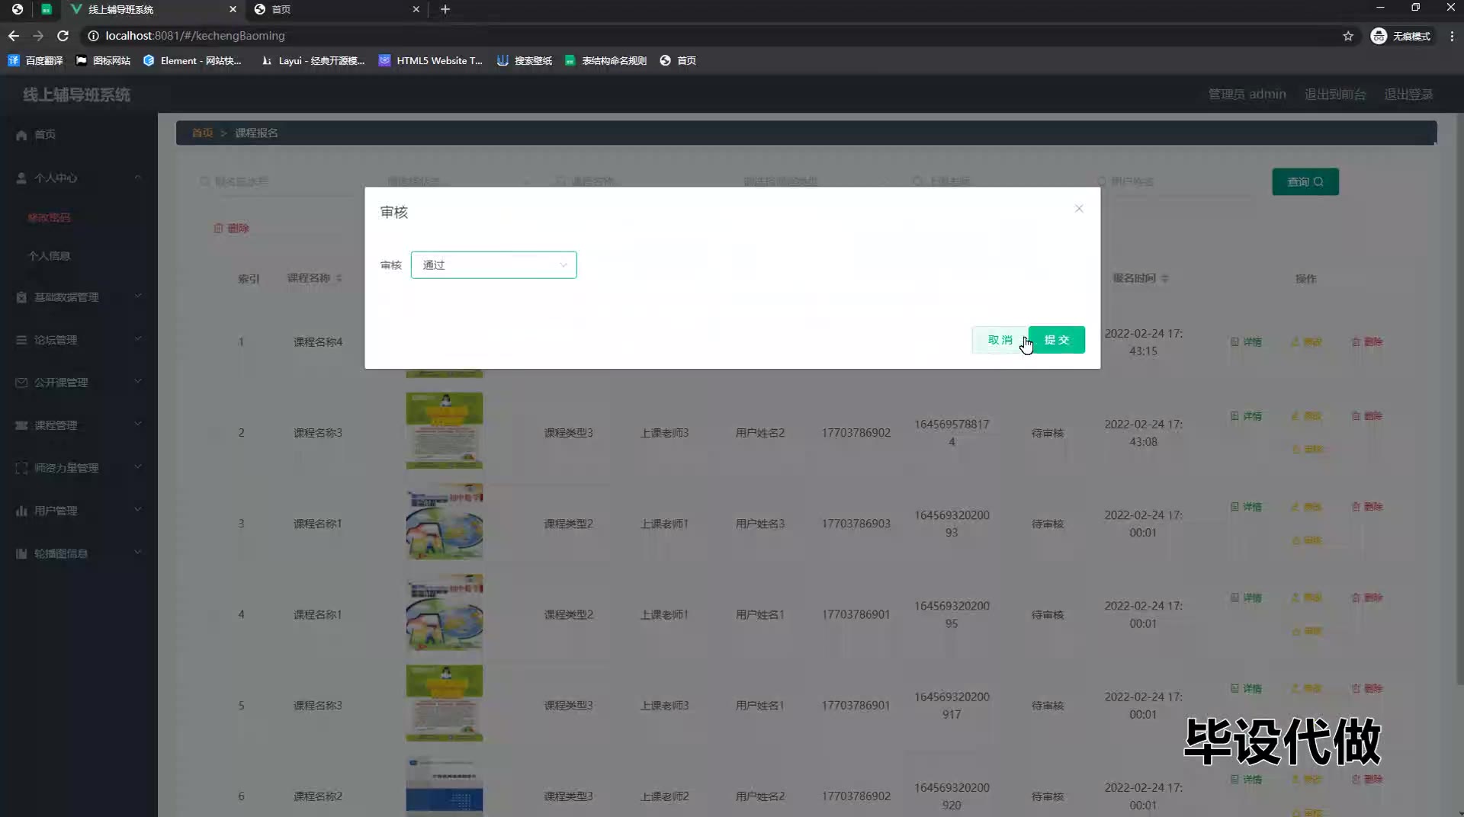Sort the table by 课程名称
Image resolution: width=1464 pixels, height=817 pixels.
pos(339,278)
